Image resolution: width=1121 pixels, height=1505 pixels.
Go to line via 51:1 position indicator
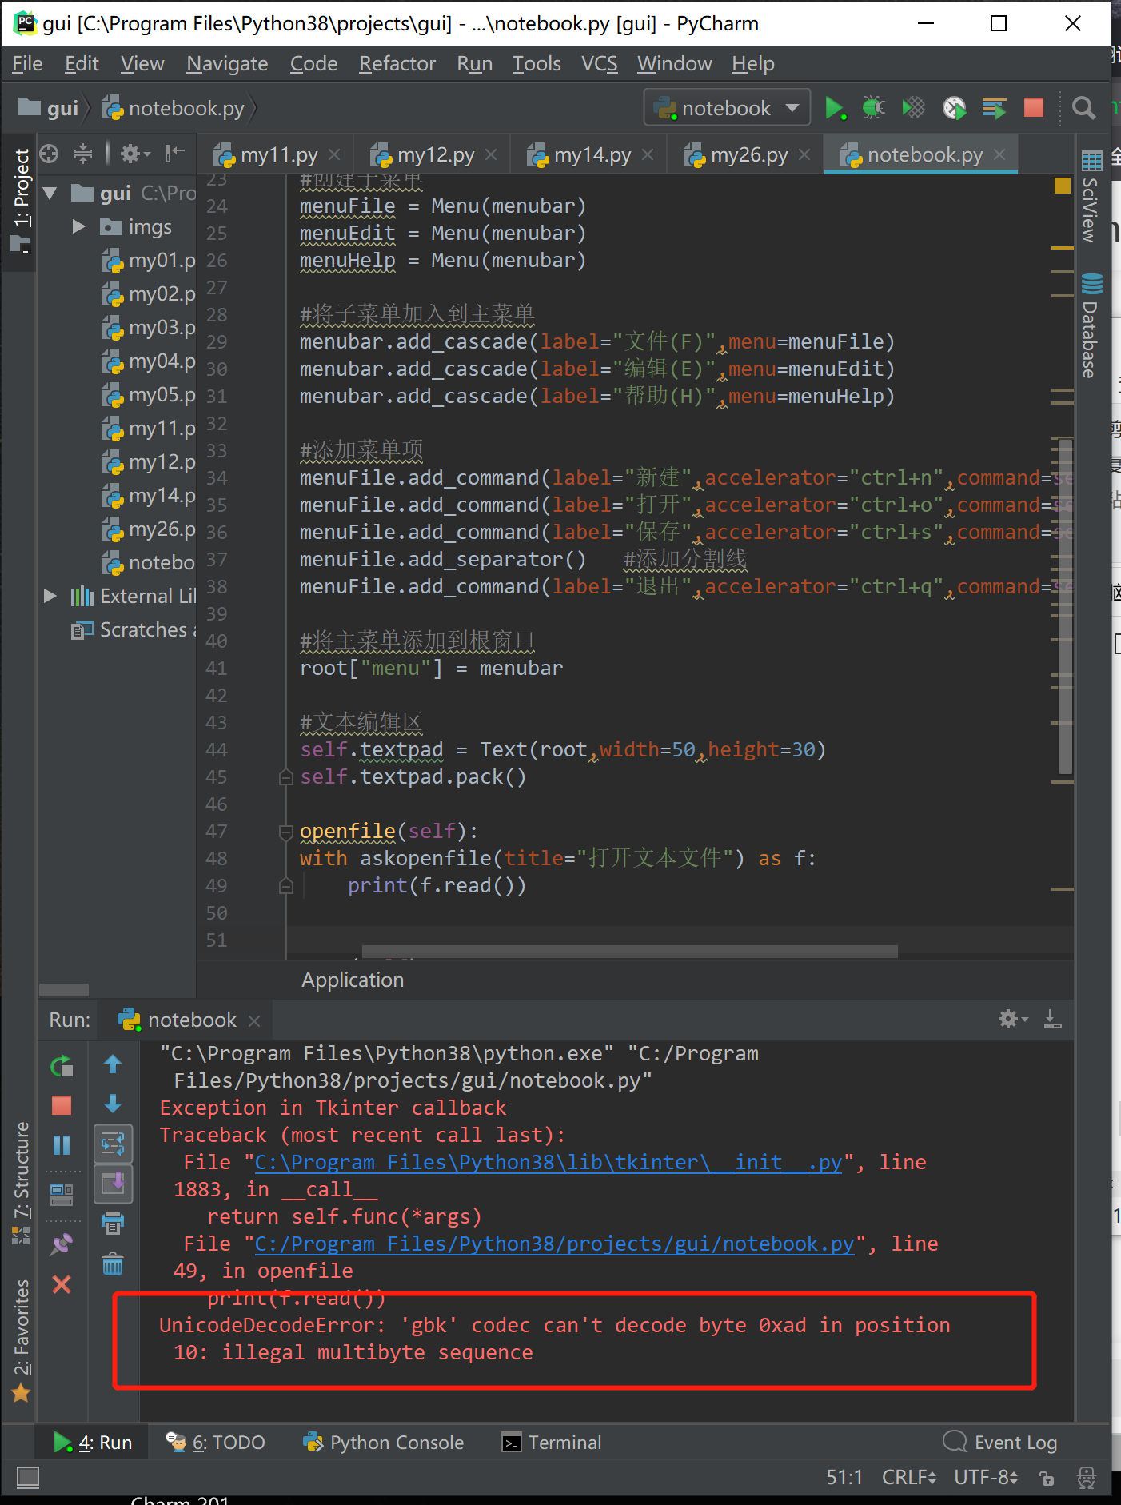[844, 1477]
